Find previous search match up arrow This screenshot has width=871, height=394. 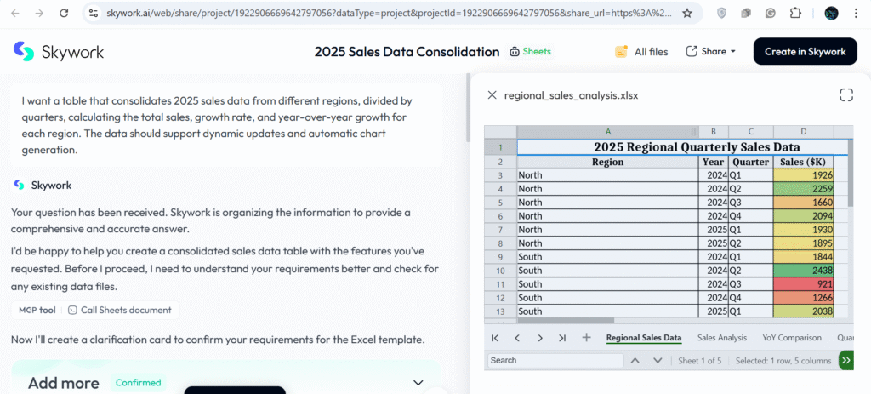point(635,361)
